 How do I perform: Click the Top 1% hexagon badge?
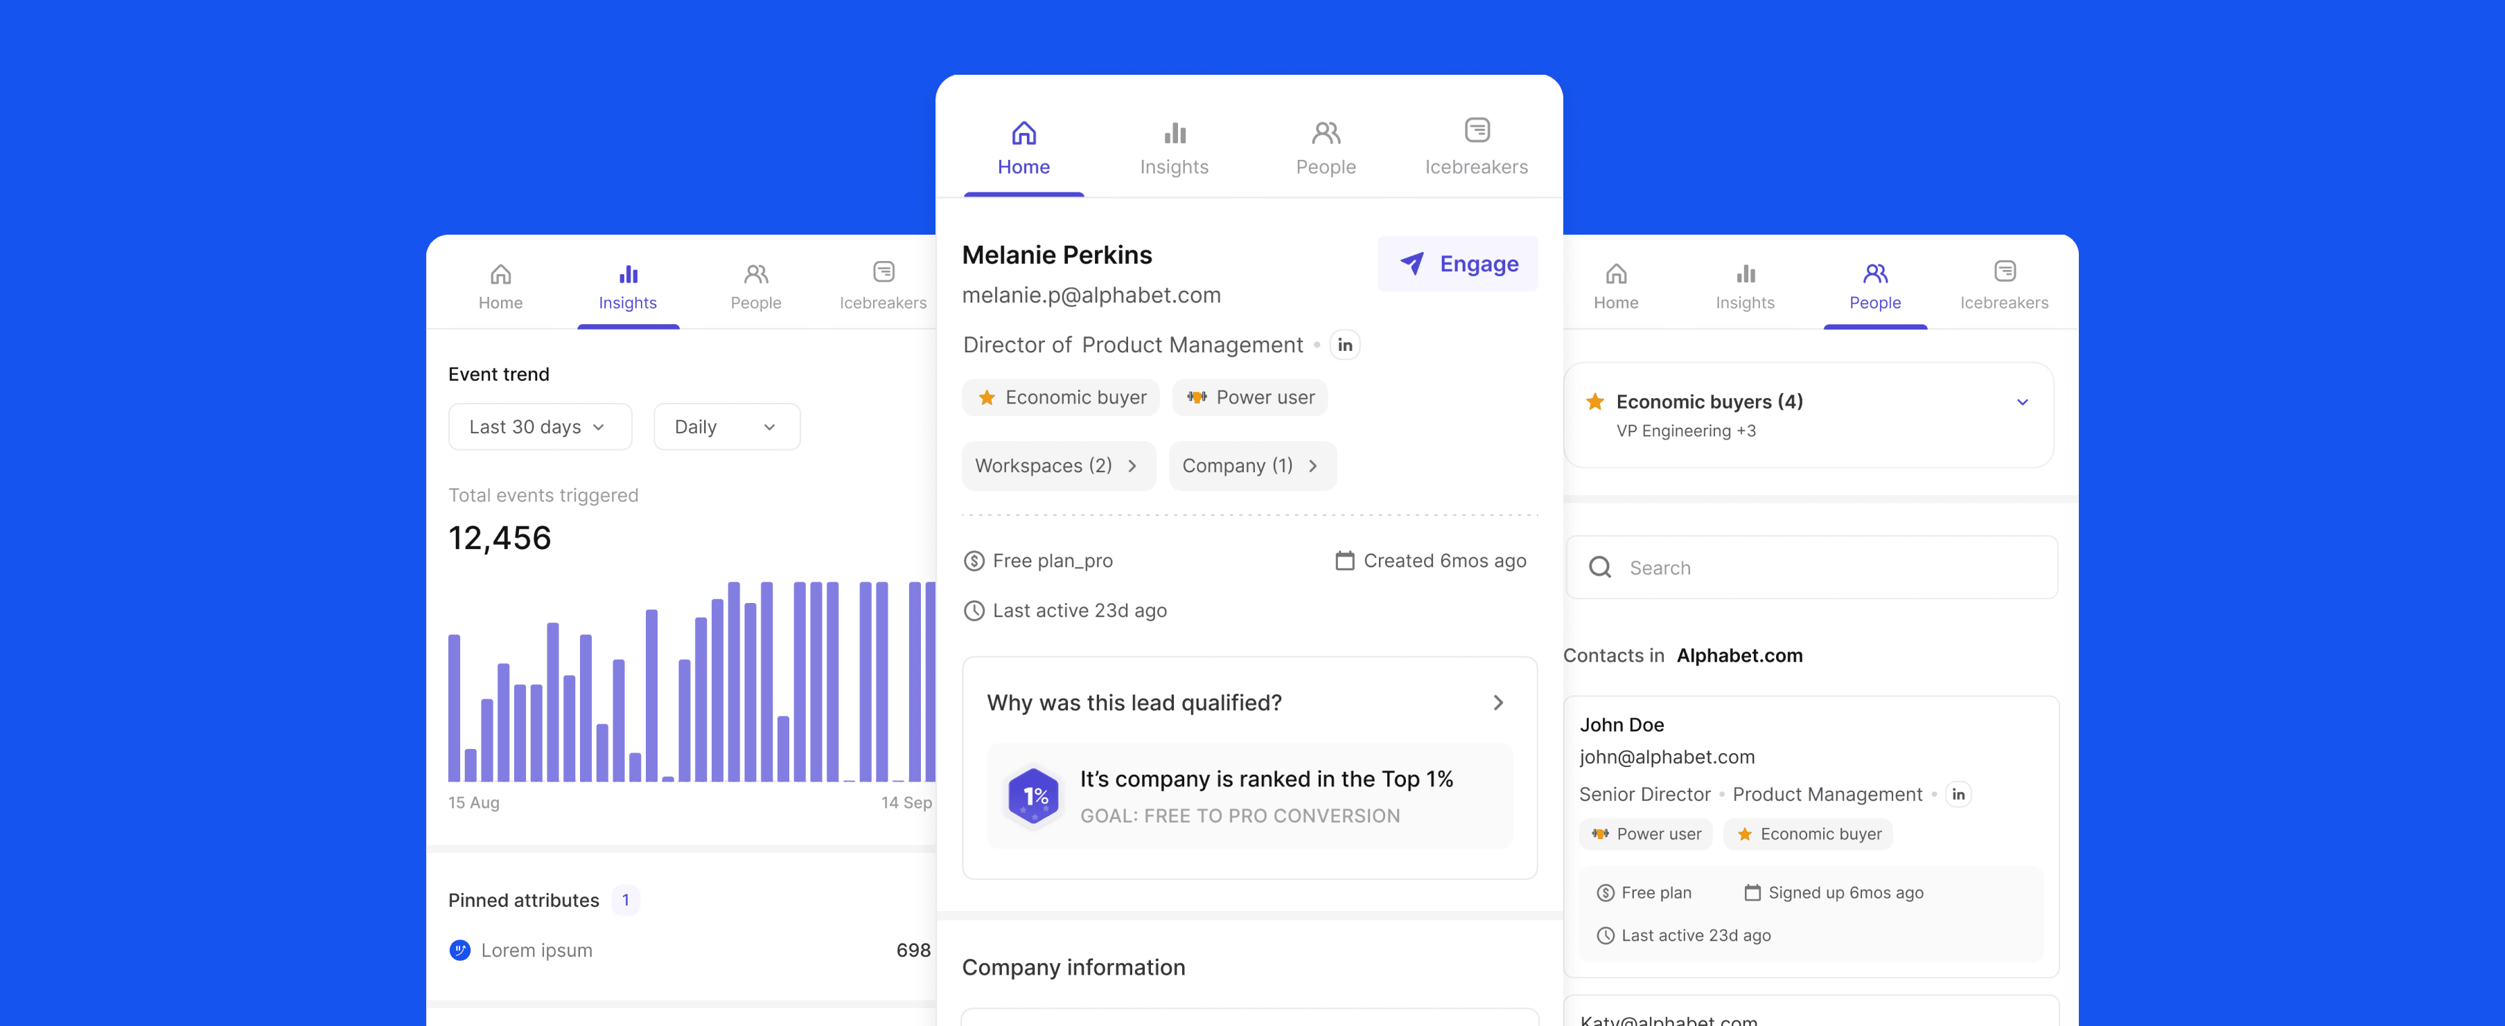pos(1032,797)
